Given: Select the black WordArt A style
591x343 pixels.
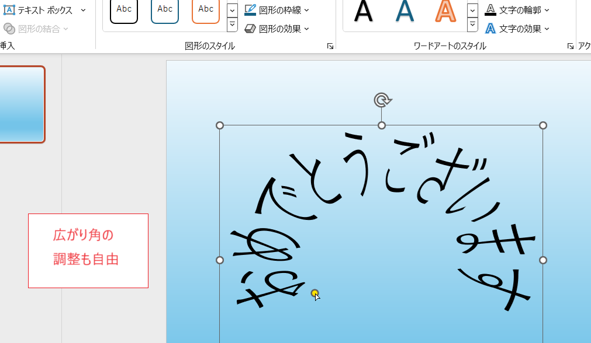Looking at the screenshot, I should [364, 11].
